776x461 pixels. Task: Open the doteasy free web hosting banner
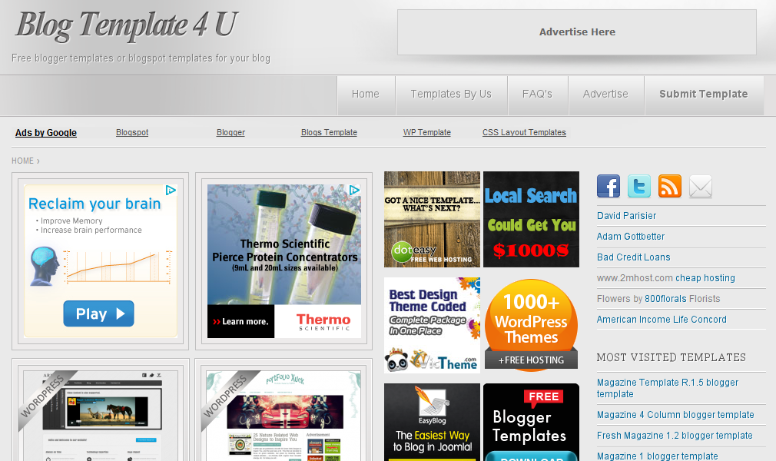[432, 219]
